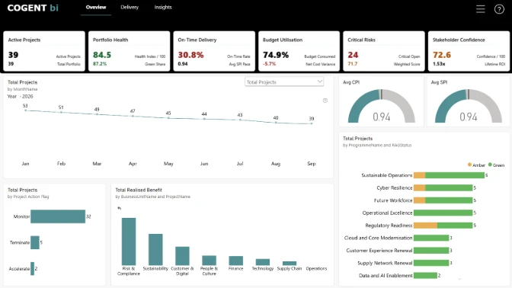Viewport: 512px width, 288px height.
Task: Select the Monitor bar
Action: pyautogui.click(x=58, y=216)
